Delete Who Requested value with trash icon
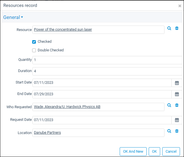Image resolution: width=184 pixels, height=157 pixels. [x=177, y=105]
